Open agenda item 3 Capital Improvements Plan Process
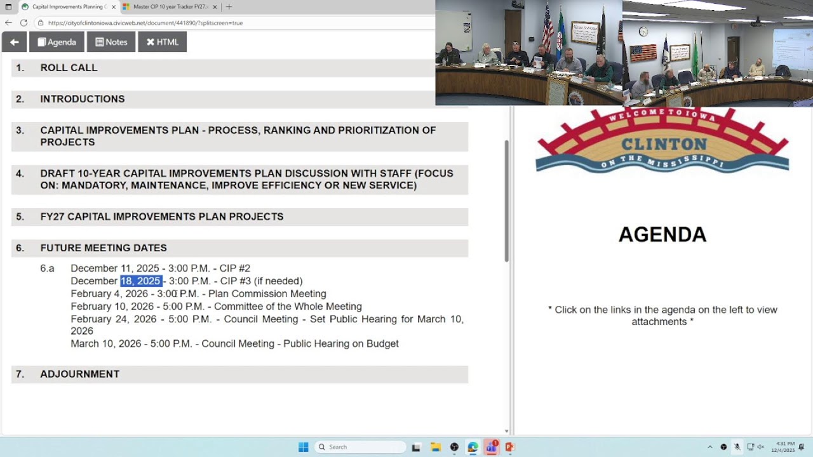Viewport: 813px width, 457px height. tap(239, 136)
